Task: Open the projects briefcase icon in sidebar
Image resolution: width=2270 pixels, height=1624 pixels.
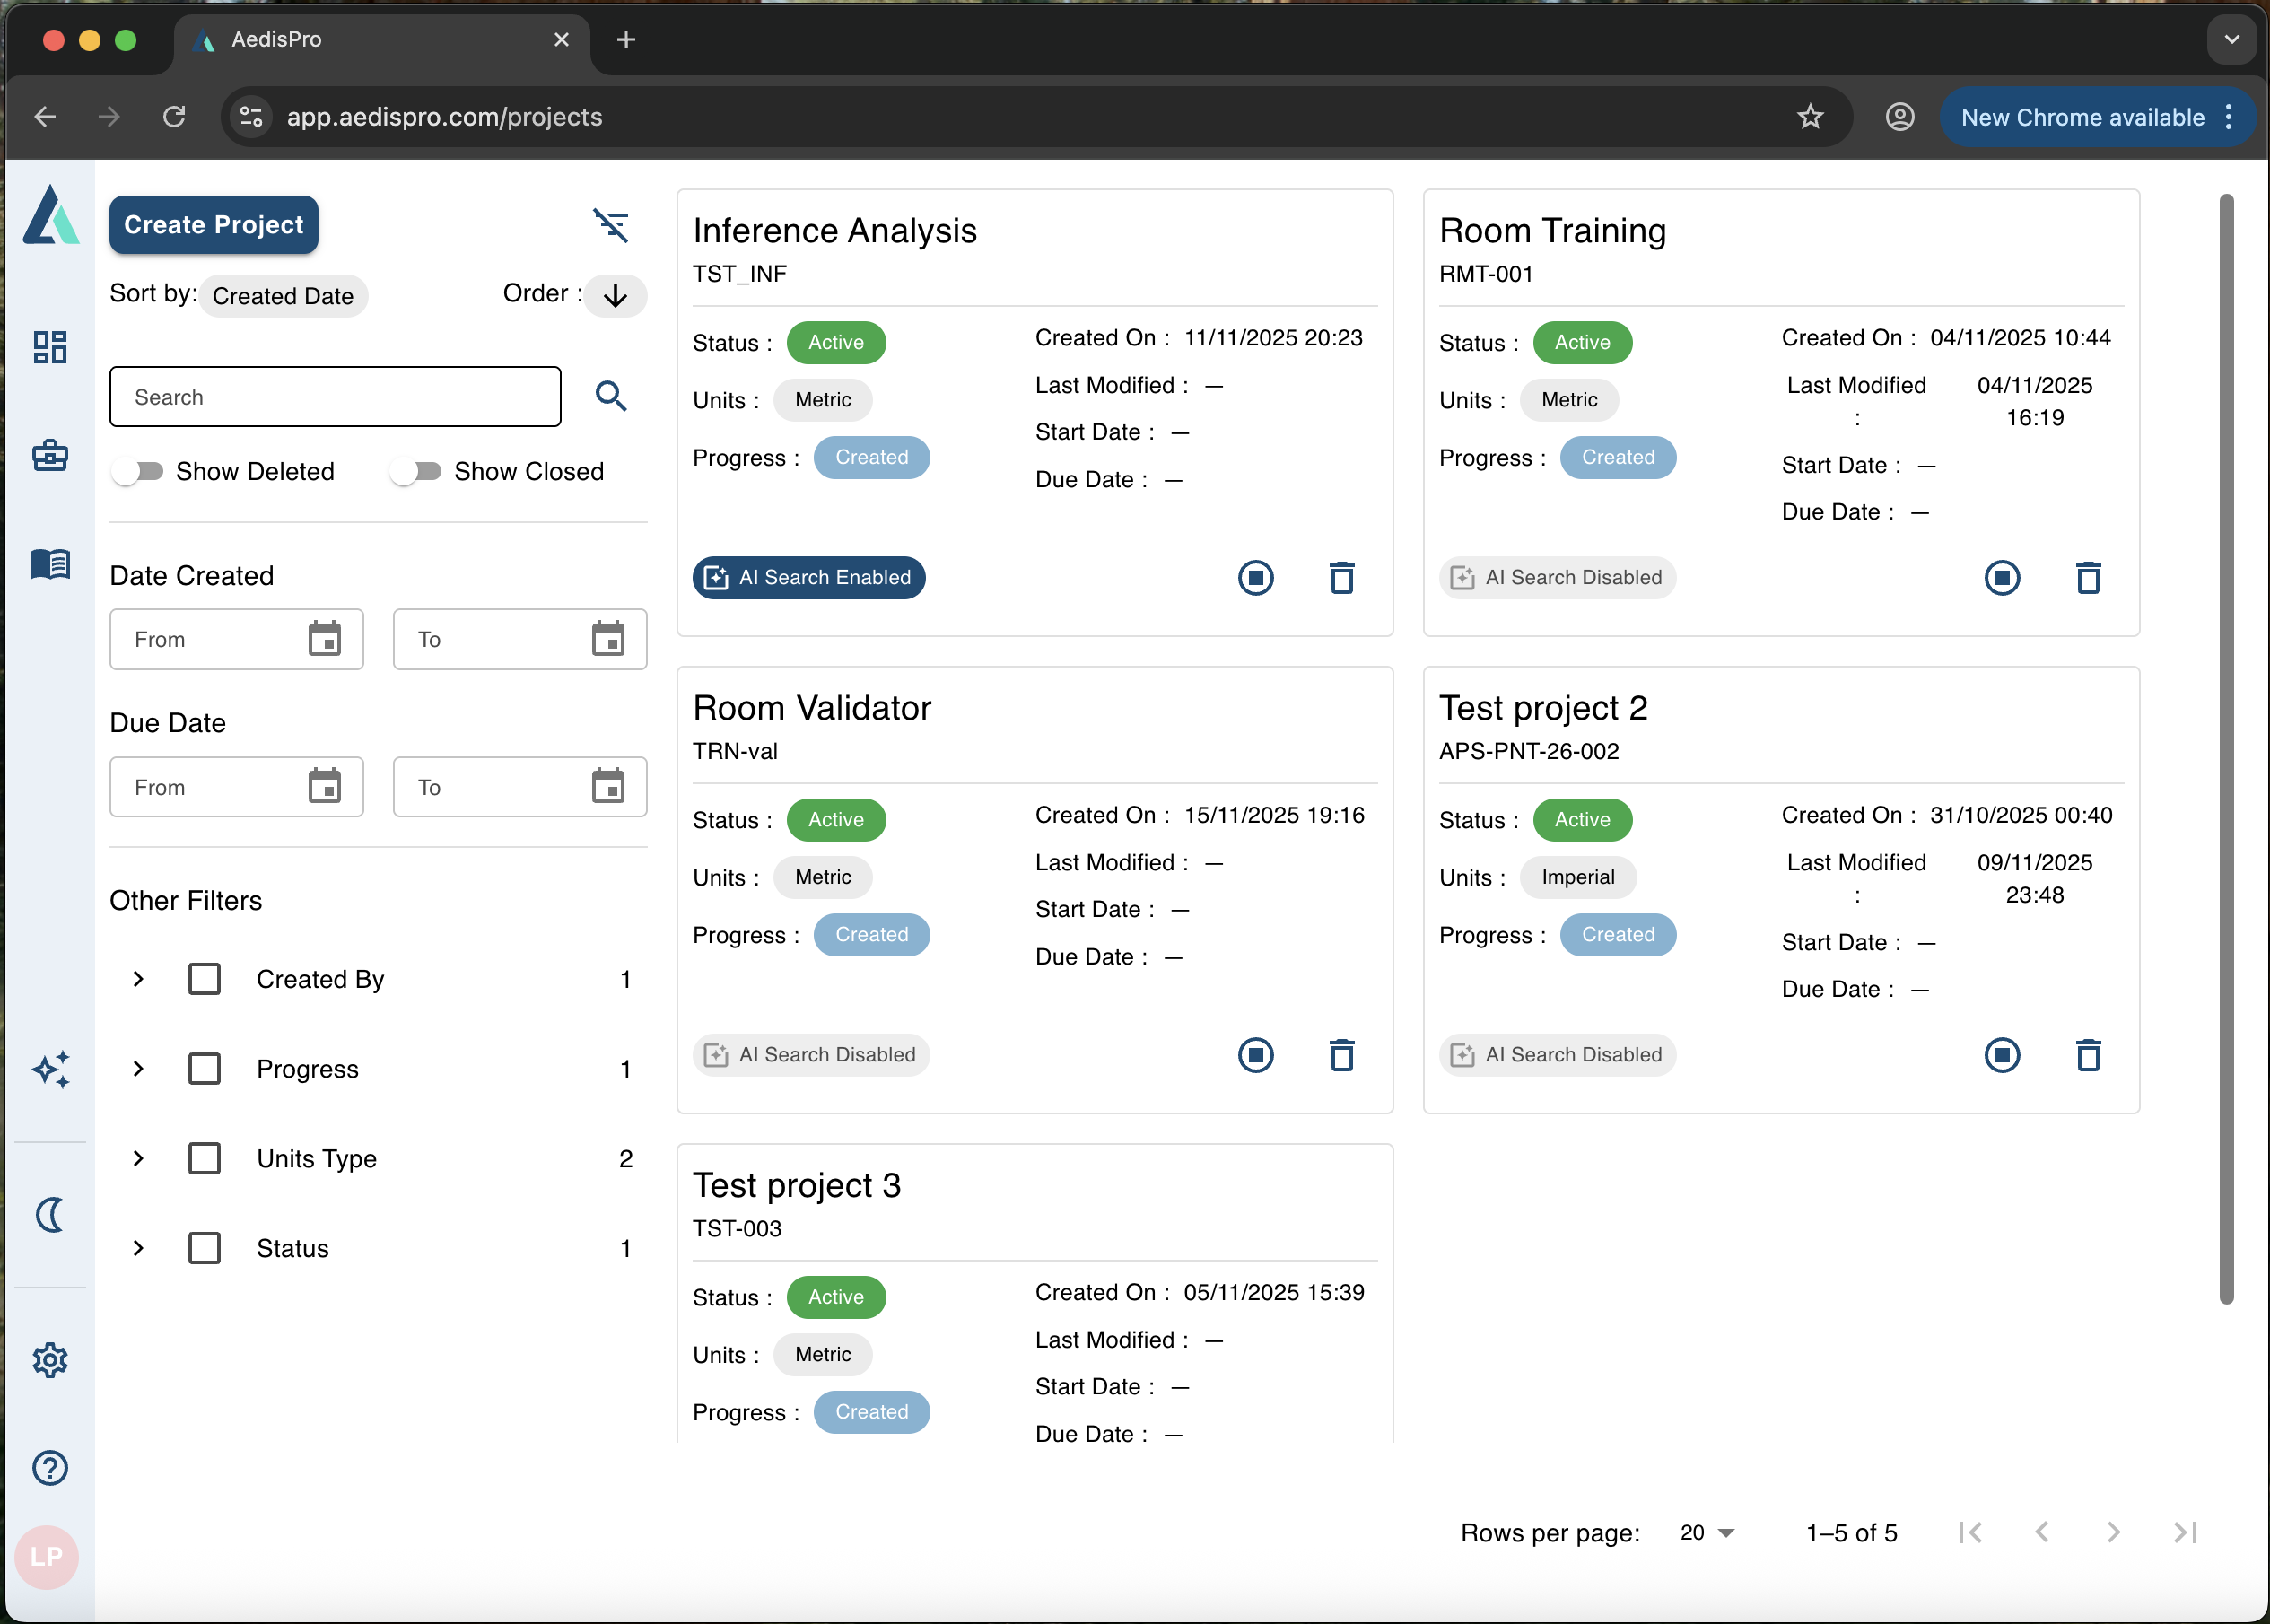Action: coord(49,456)
